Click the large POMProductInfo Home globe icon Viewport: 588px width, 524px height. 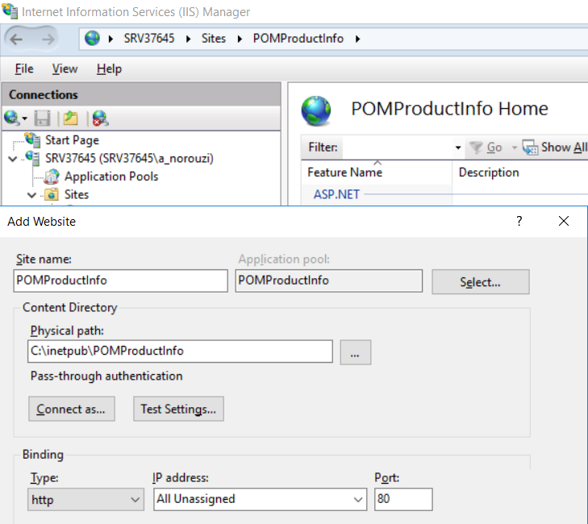tap(316, 110)
